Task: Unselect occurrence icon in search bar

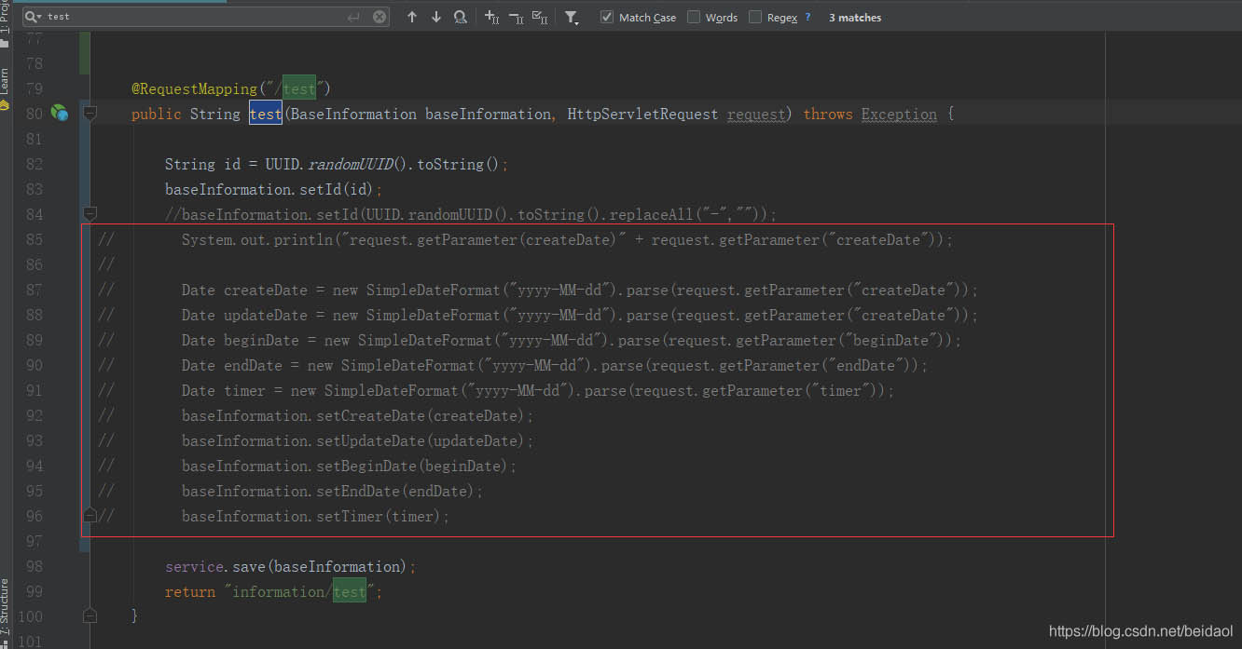Action: pos(516,17)
